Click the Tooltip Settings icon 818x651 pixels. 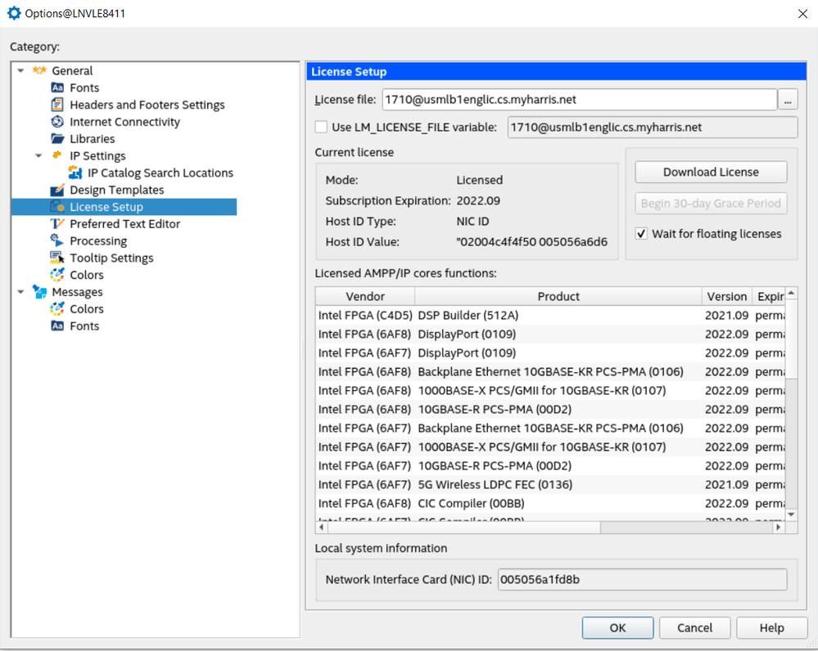click(x=57, y=258)
